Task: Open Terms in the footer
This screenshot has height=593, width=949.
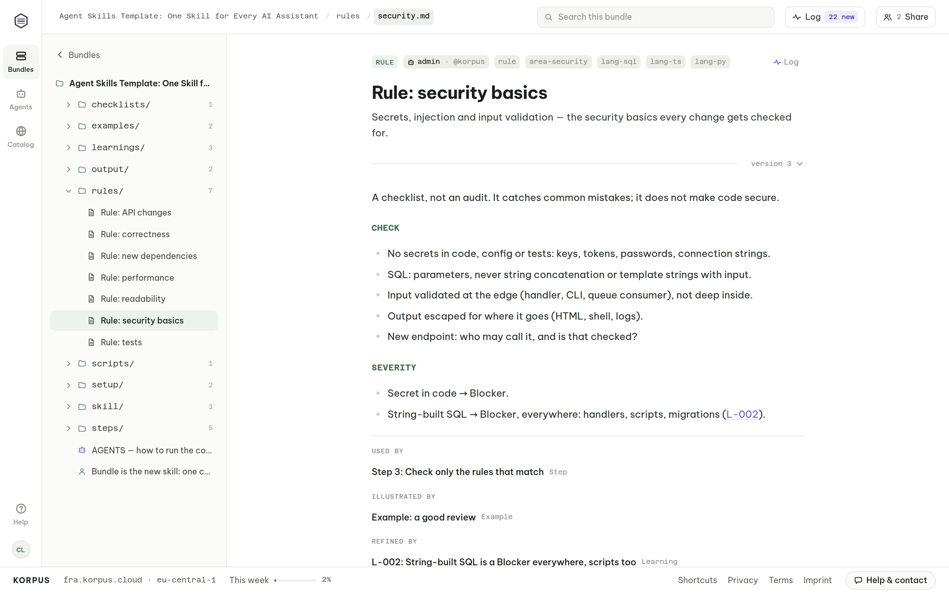Action: tap(780, 580)
